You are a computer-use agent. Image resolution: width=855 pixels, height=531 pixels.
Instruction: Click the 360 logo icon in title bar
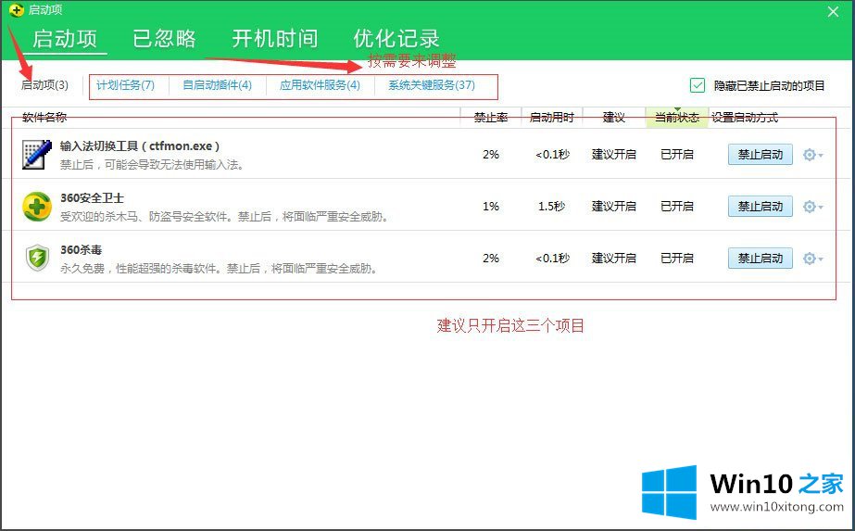click(x=17, y=10)
